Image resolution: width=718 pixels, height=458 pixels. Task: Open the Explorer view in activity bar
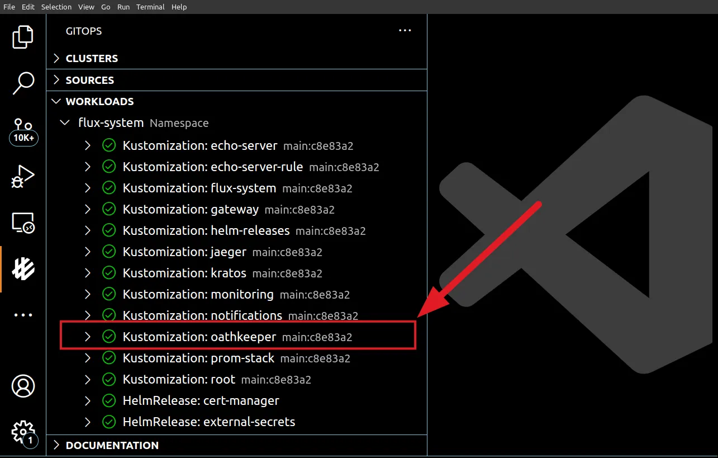23,37
